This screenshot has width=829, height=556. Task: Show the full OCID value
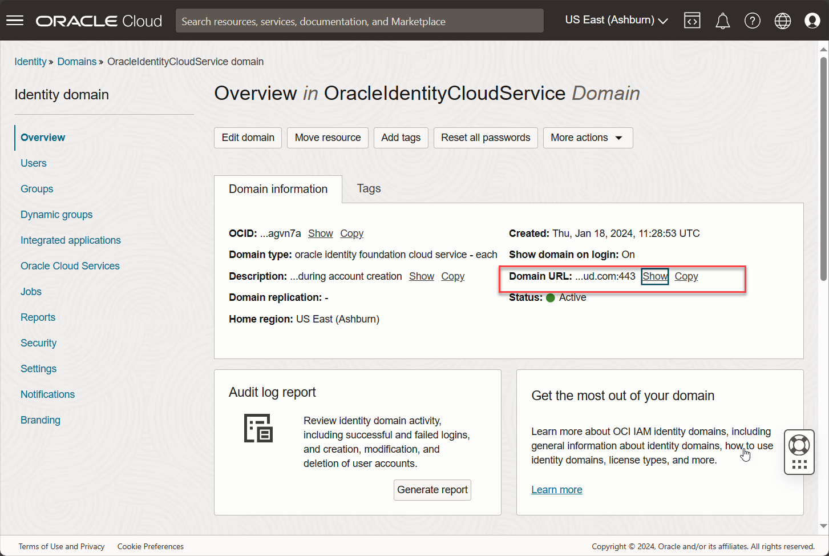[320, 233]
